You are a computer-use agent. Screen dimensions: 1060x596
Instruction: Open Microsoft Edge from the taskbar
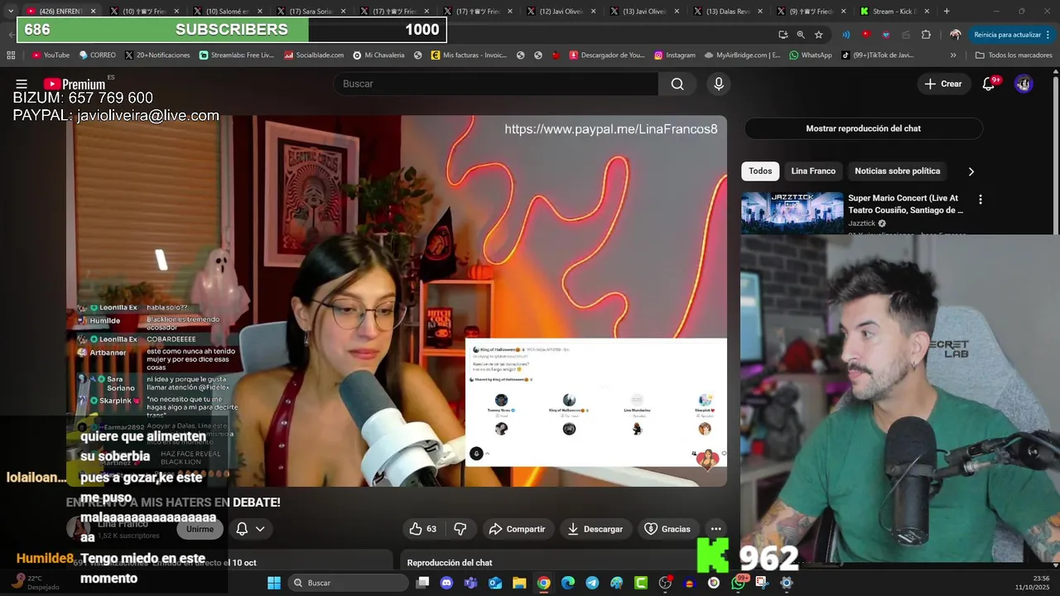coord(568,583)
